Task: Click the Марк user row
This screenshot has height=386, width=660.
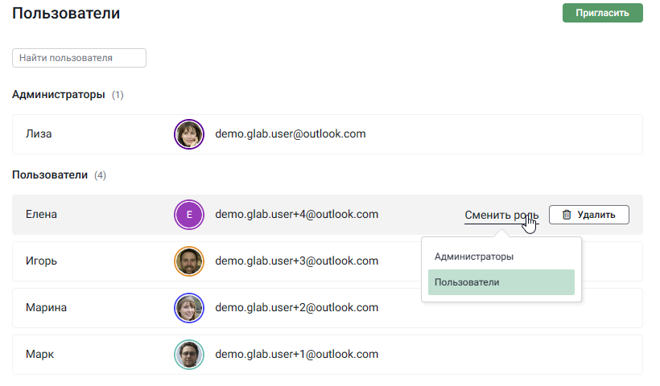Action: [327, 355]
